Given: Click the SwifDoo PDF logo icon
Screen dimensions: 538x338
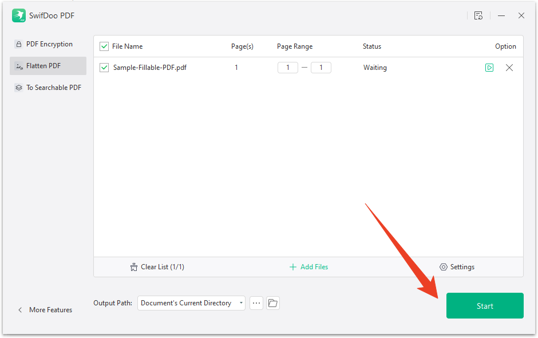Looking at the screenshot, I should (19, 15).
